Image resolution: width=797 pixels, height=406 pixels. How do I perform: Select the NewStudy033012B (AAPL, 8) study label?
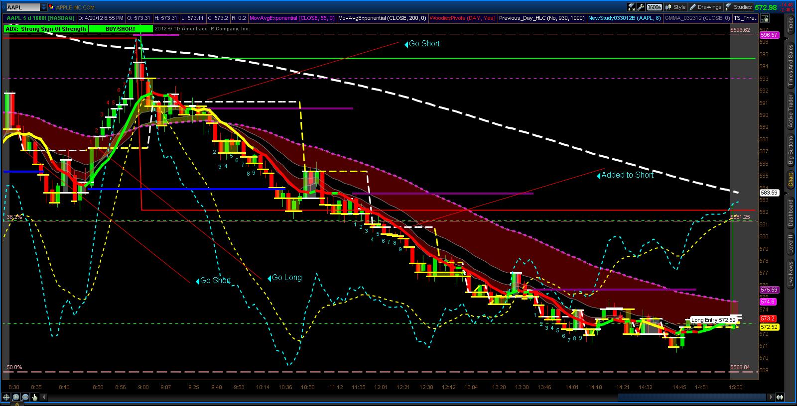click(x=625, y=18)
